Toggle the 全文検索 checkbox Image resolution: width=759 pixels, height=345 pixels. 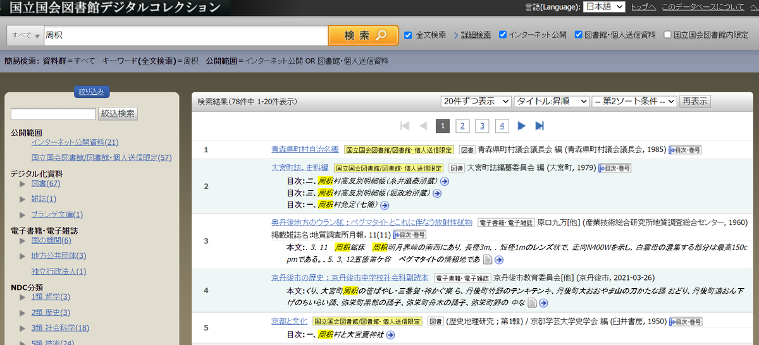coord(408,35)
